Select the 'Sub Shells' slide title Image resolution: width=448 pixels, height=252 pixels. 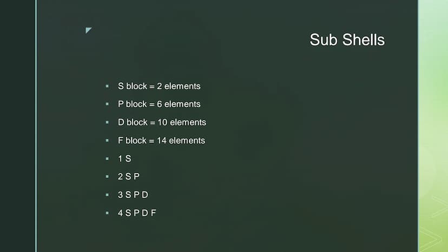pos(347,39)
